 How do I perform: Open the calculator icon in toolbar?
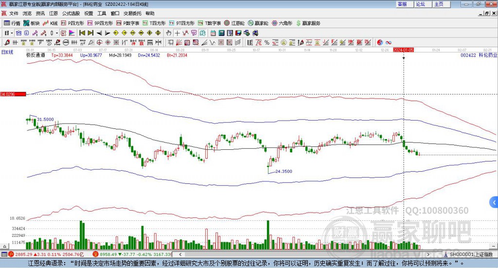(221, 33)
